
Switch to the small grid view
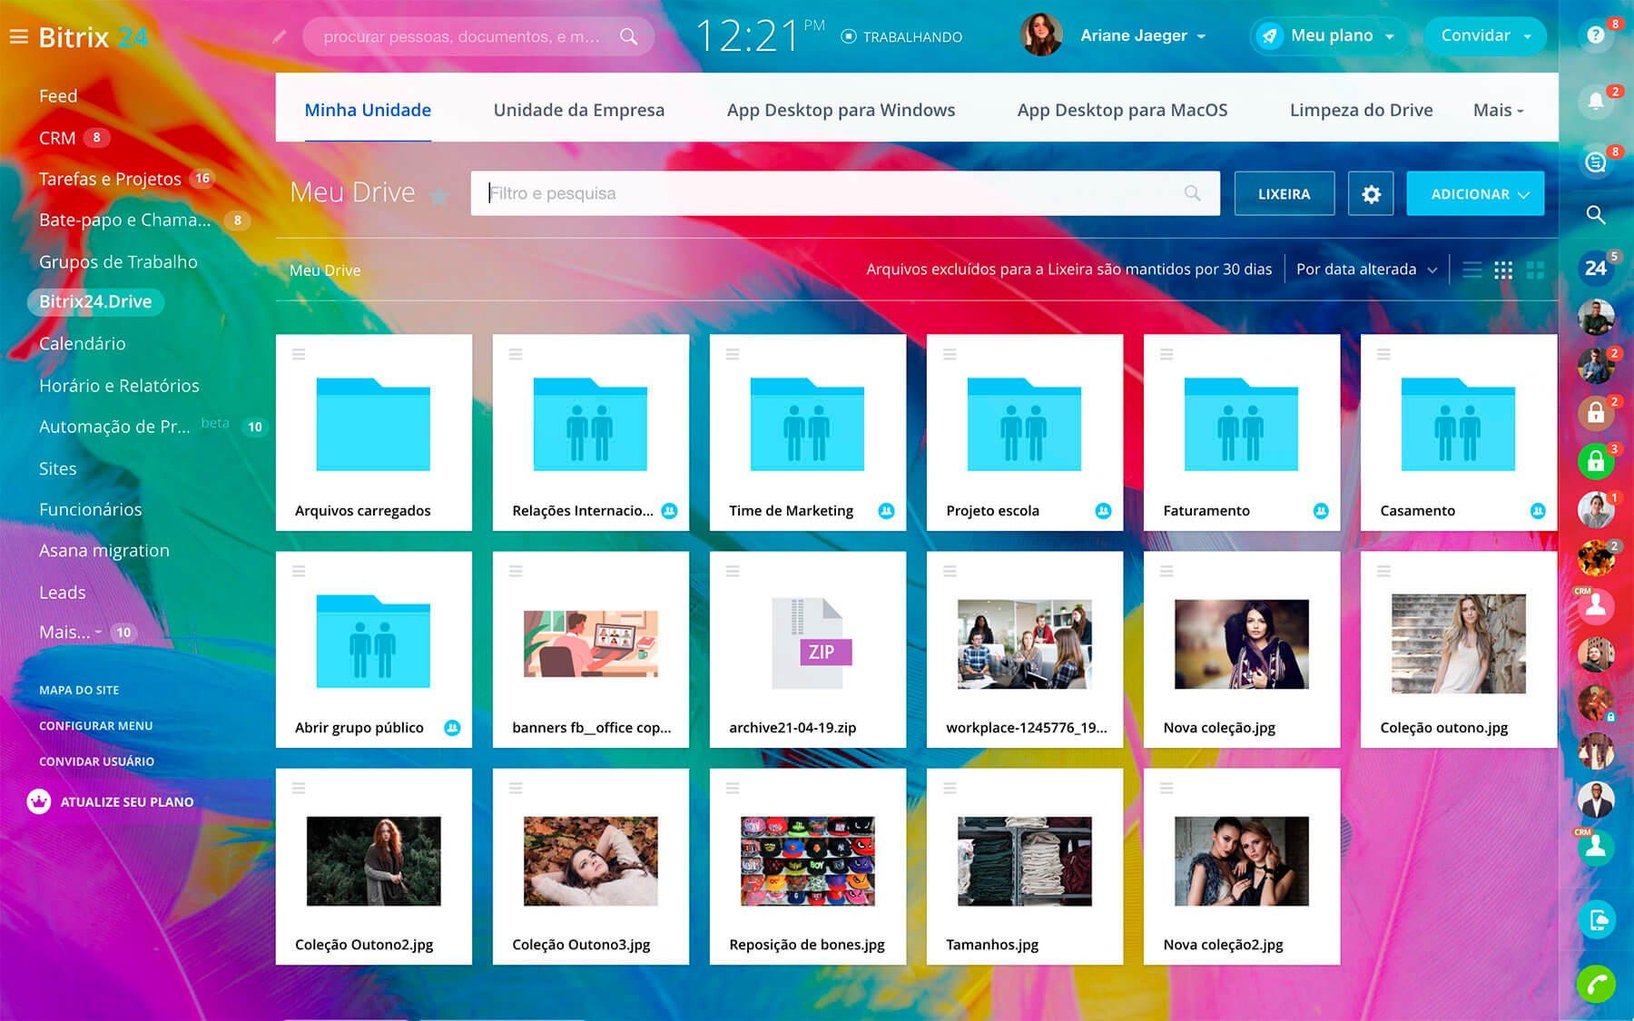point(1503,270)
